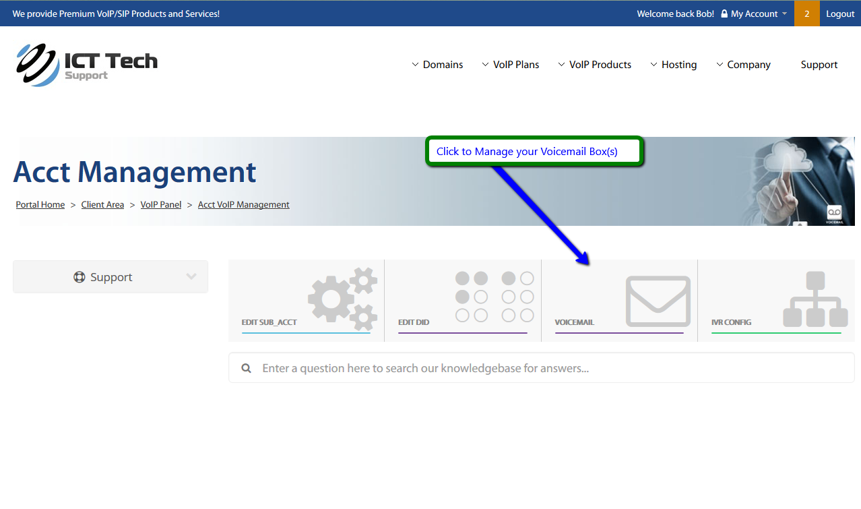Click the ICT Tech Support logo
Image resolution: width=861 pixels, height=509 pixels.
87,65
